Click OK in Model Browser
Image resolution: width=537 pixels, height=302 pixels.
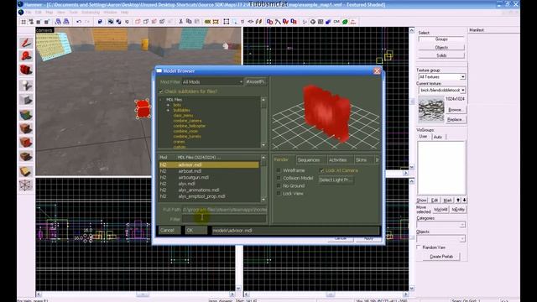click(x=196, y=231)
